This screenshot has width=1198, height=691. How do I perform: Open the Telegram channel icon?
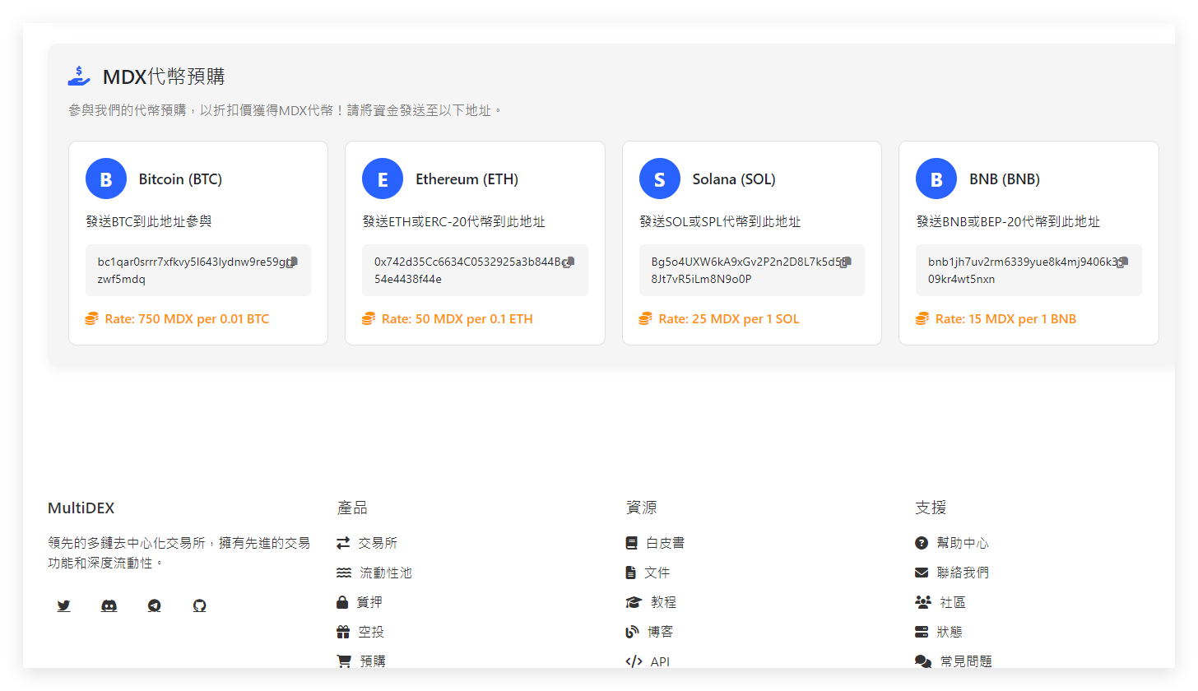click(154, 605)
